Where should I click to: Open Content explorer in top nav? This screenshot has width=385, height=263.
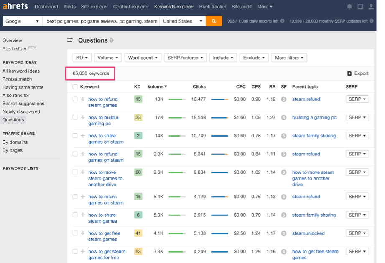tap(131, 7)
